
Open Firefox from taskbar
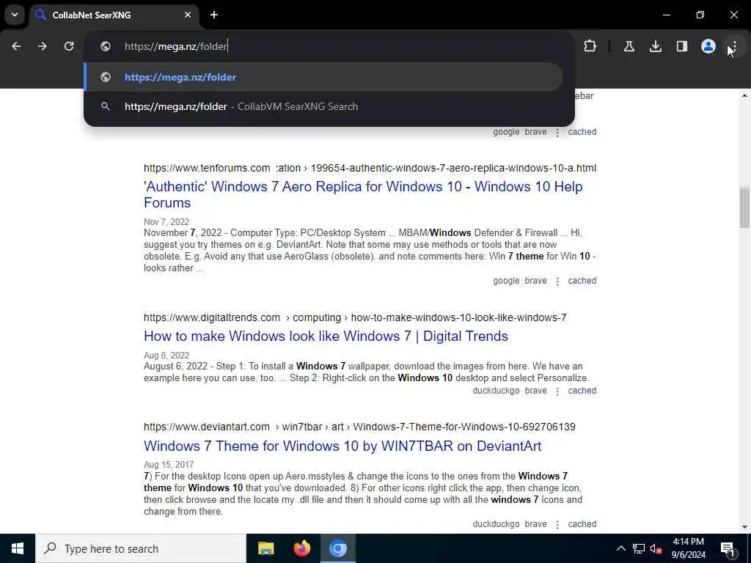tap(301, 548)
